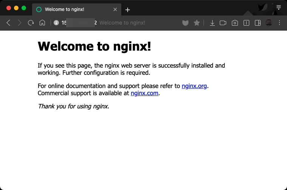Close the Welcome to nginx! tab
Screen dimensions: 287x190
pos(115,9)
